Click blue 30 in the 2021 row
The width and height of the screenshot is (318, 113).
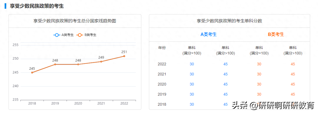click(x=192, y=74)
